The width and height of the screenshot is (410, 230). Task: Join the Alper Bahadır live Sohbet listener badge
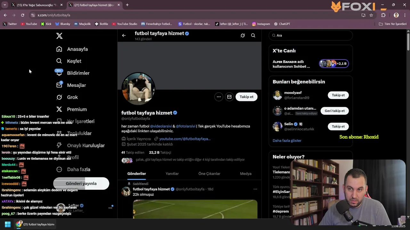(333, 64)
